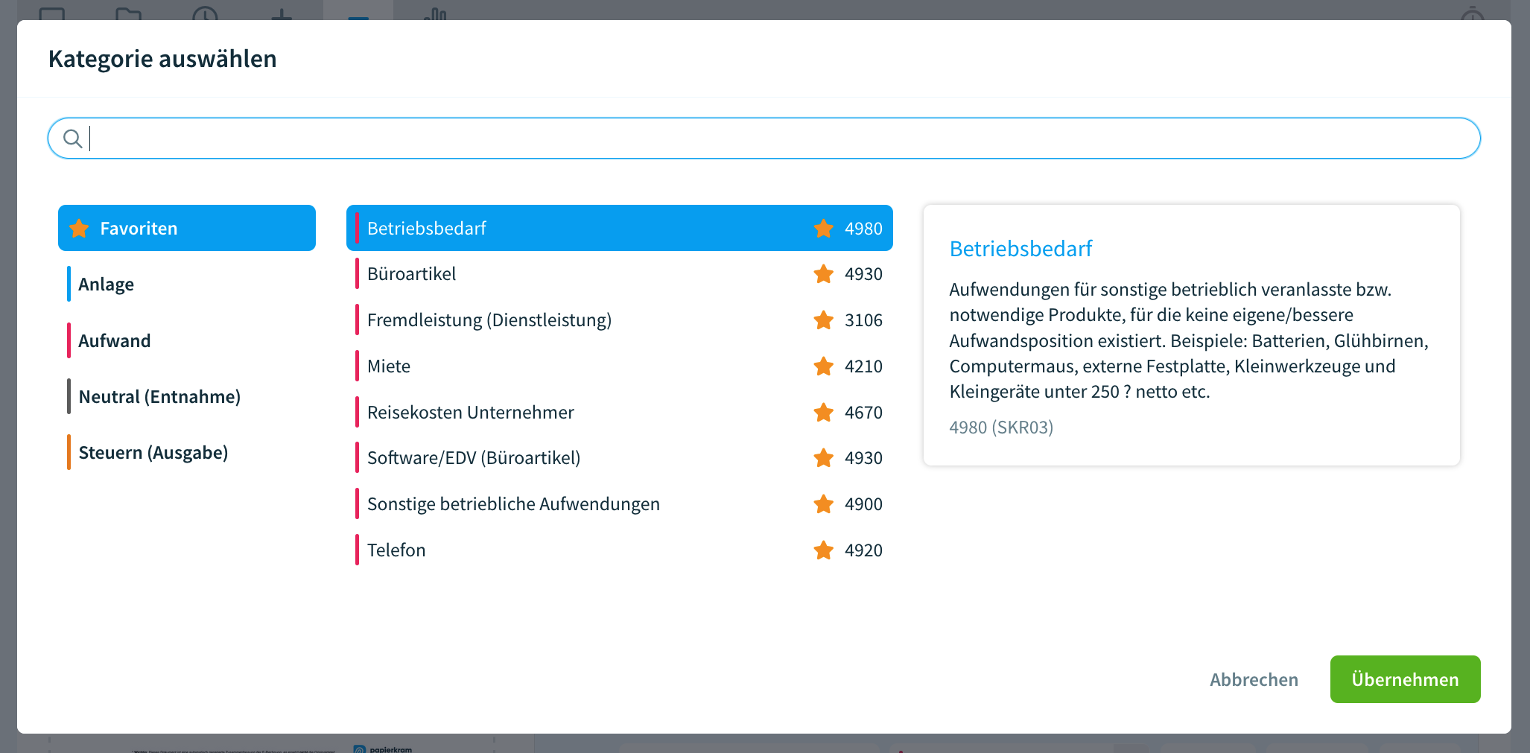Click inside the category search field
Viewport: 1530px width, 753px height.
tap(447, 138)
